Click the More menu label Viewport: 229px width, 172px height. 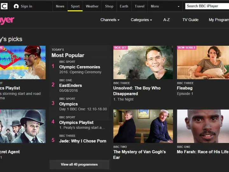(x=155, y=6)
